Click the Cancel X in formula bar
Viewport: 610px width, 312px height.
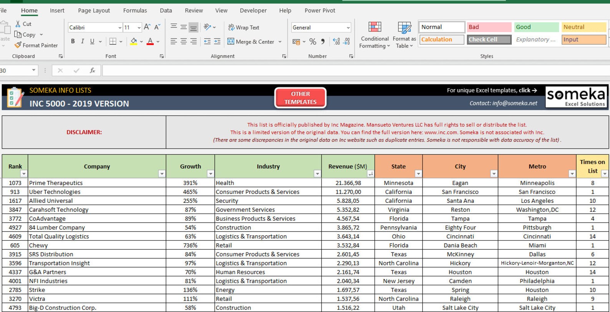[x=60, y=71]
